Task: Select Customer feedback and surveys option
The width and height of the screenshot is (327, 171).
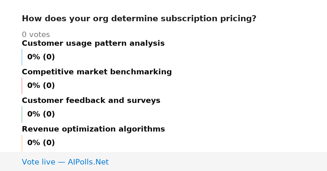Action: pyautogui.click(x=91, y=101)
